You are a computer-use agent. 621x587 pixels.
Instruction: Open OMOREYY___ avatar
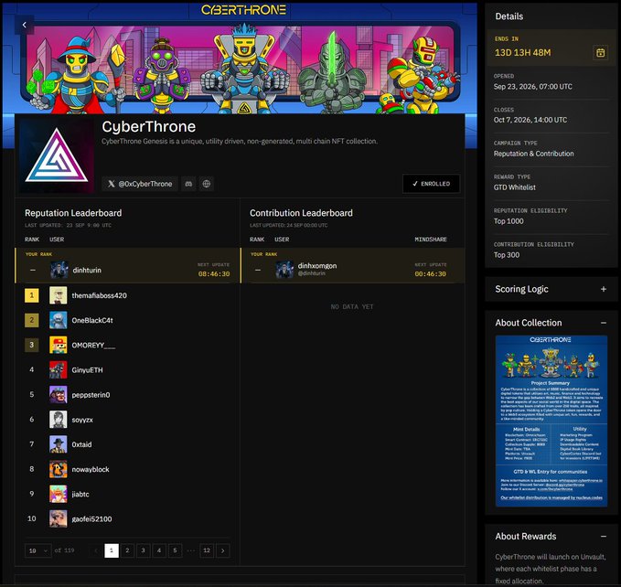(x=59, y=345)
